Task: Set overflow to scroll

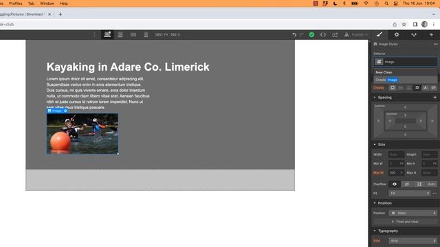Action: pyautogui.click(x=419, y=185)
